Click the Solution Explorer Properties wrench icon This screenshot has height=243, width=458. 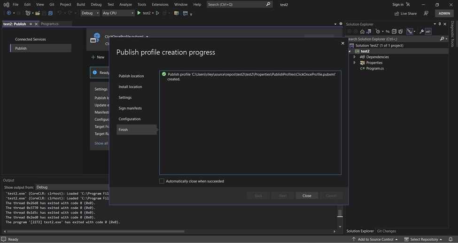point(421,31)
